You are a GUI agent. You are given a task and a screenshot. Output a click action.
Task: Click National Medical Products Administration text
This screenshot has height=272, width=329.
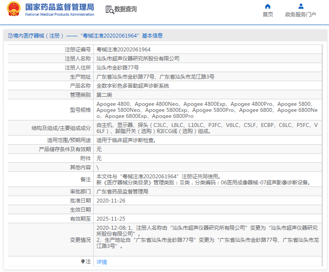[x=60, y=15]
